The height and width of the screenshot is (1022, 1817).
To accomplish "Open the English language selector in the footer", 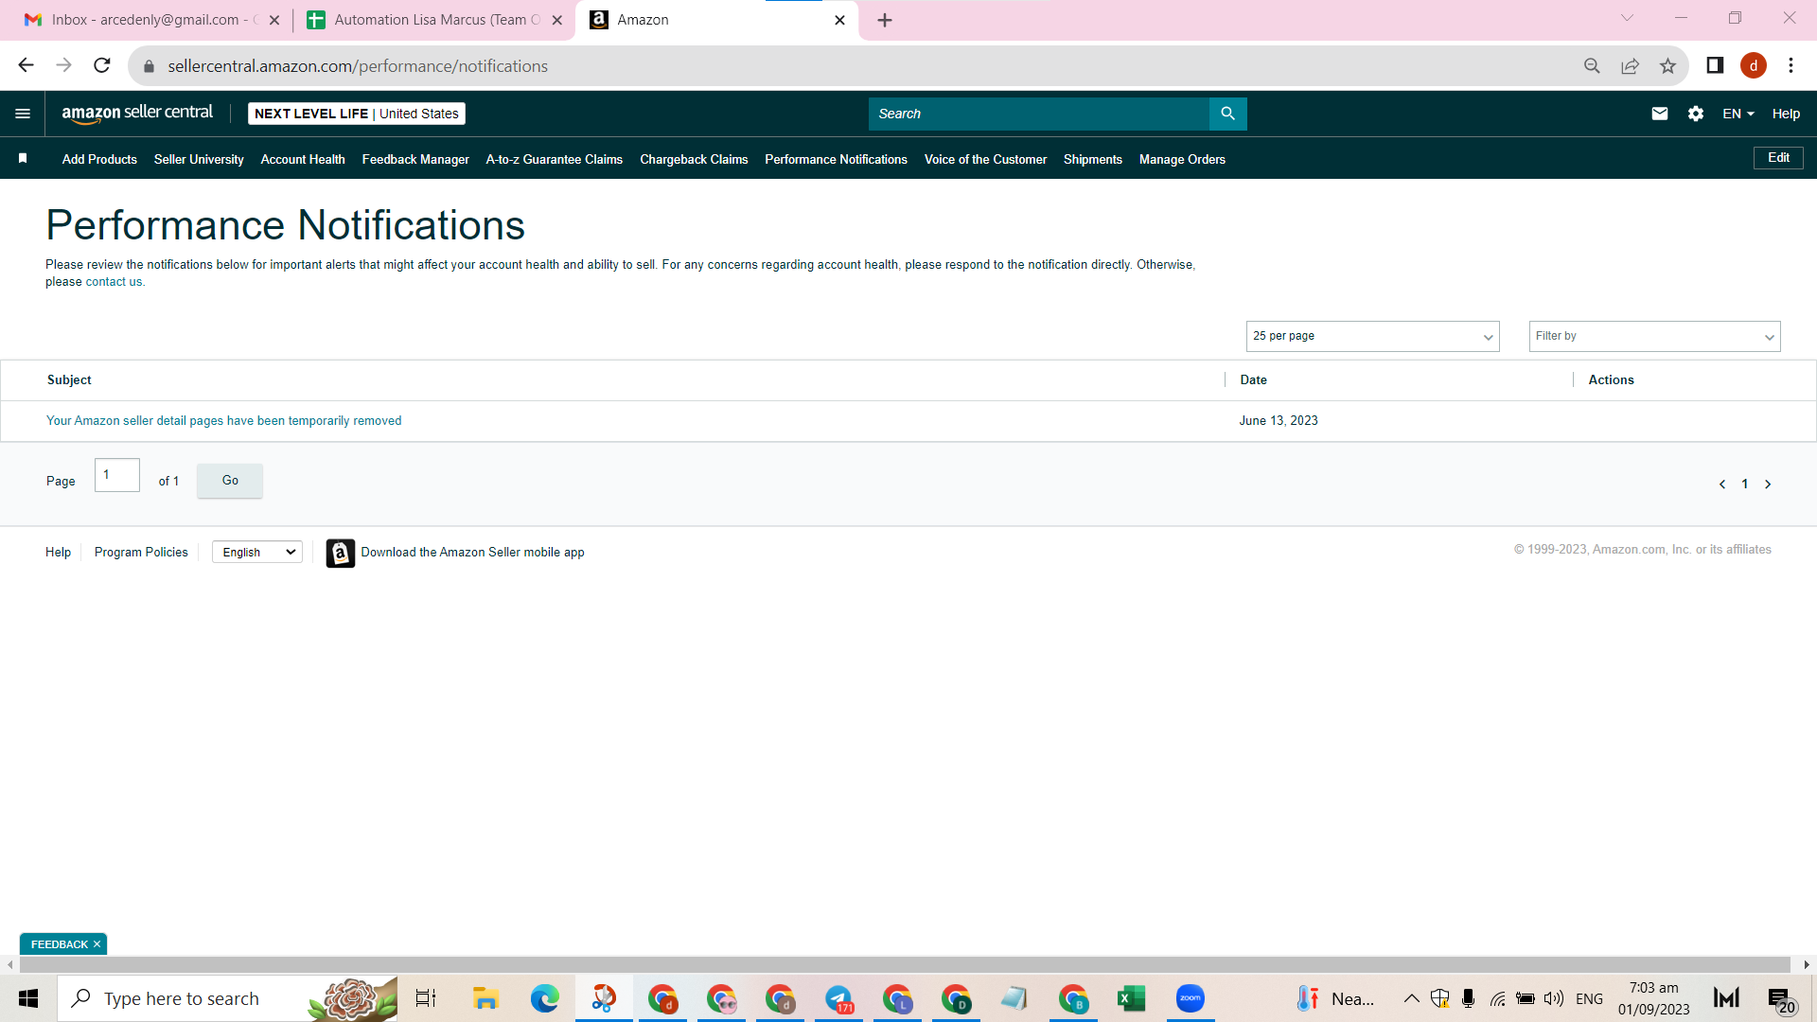I will [257, 553].
